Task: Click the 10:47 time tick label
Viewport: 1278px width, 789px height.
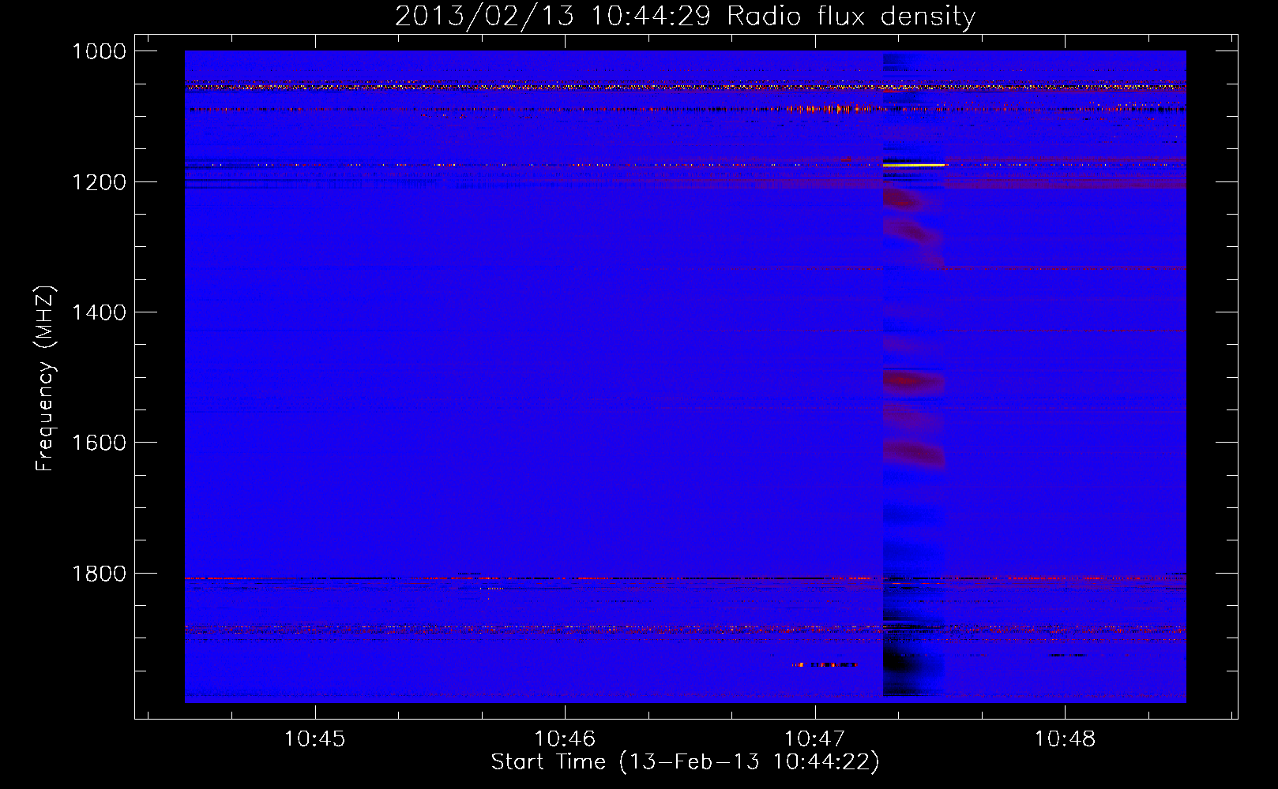Action: (814, 739)
